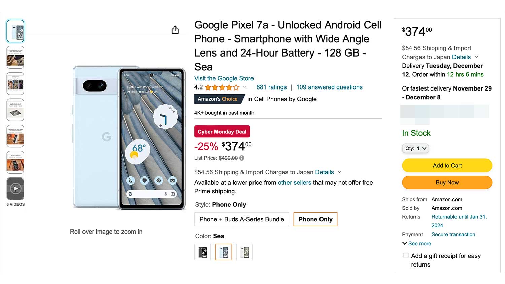
Task: Select the black phone color swatch
Action: point(203,252)
